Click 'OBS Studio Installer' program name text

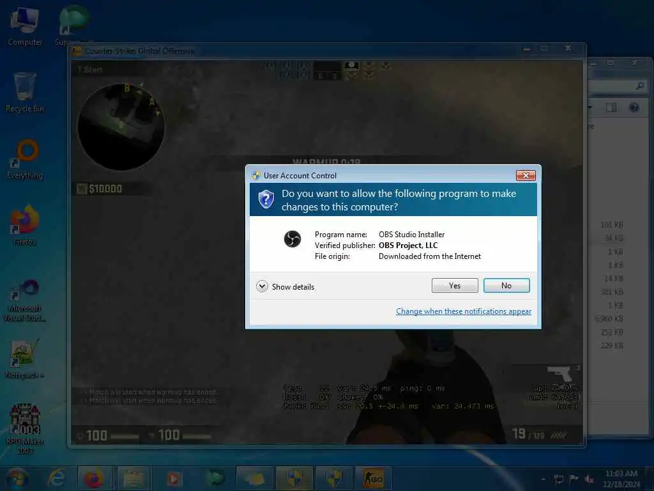tap(411, 235)
